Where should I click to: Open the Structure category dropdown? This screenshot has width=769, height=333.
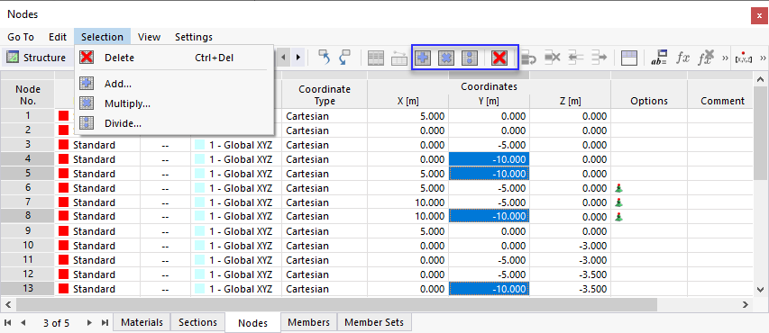[x=37, y=58]
